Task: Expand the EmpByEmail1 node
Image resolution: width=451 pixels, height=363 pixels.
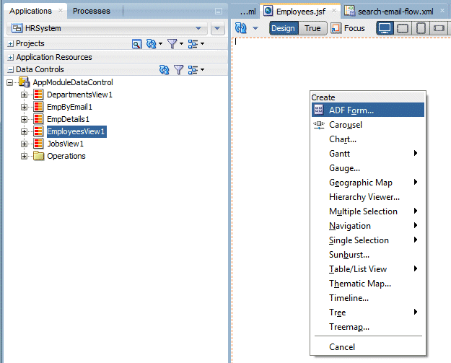Action: (24, 107)
